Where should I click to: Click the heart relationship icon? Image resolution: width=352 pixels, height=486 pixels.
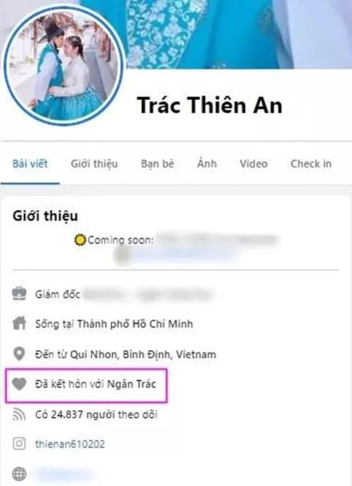pyautogui.click(x=19, y=384)
